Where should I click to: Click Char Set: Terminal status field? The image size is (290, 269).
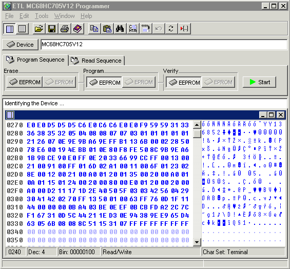[243, 252]
